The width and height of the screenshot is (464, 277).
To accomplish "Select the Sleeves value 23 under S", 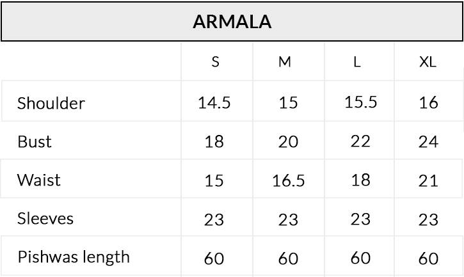I will (214, 220).
